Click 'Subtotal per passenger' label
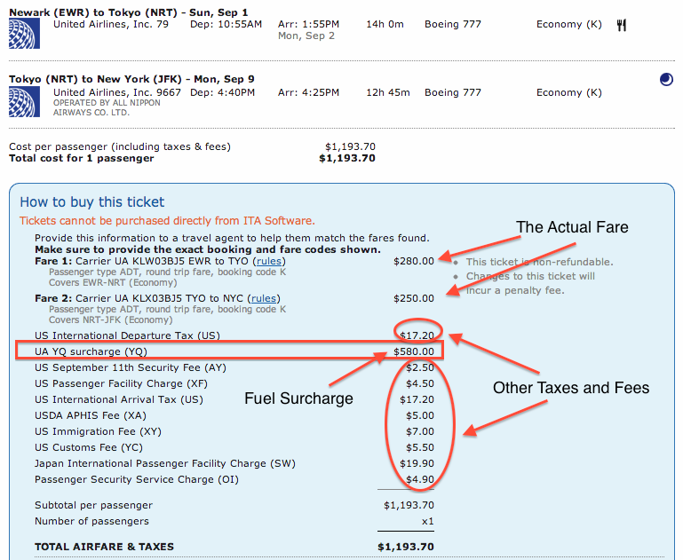This screenshot has width=683, height=560. (x=93, y=505)
